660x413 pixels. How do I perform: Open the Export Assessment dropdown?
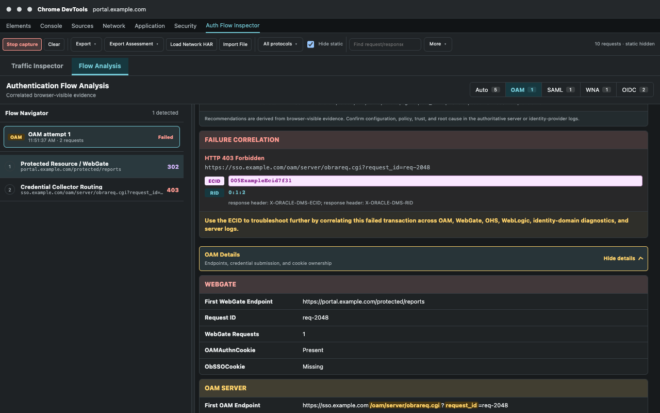coord(134,44)
